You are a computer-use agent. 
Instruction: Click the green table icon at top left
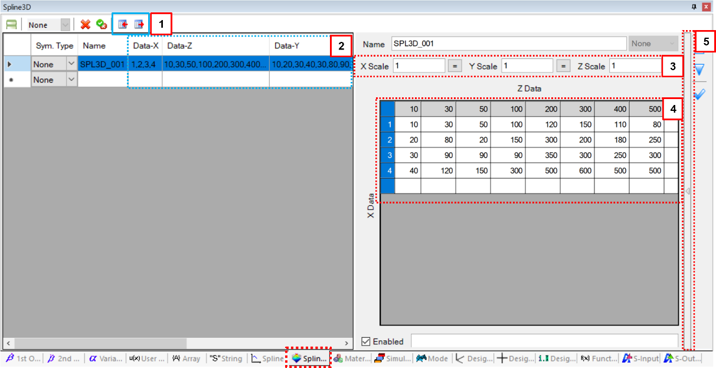tap(11, 24)
